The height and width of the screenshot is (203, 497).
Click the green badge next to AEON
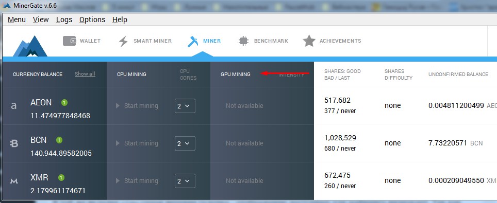pyautogui.click(x=64, y=102)
